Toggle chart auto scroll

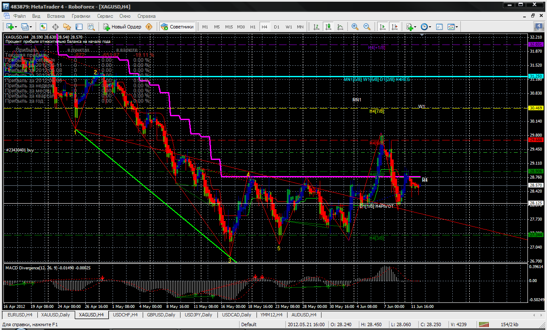383,27
